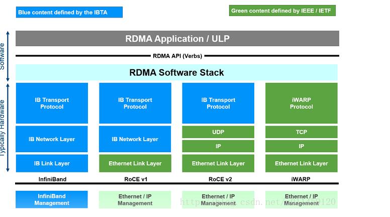Click the InfiniBand column label

point(52,179)
